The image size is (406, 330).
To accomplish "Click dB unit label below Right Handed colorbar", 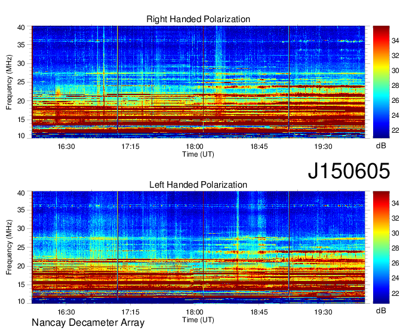I will coord(381,146).
